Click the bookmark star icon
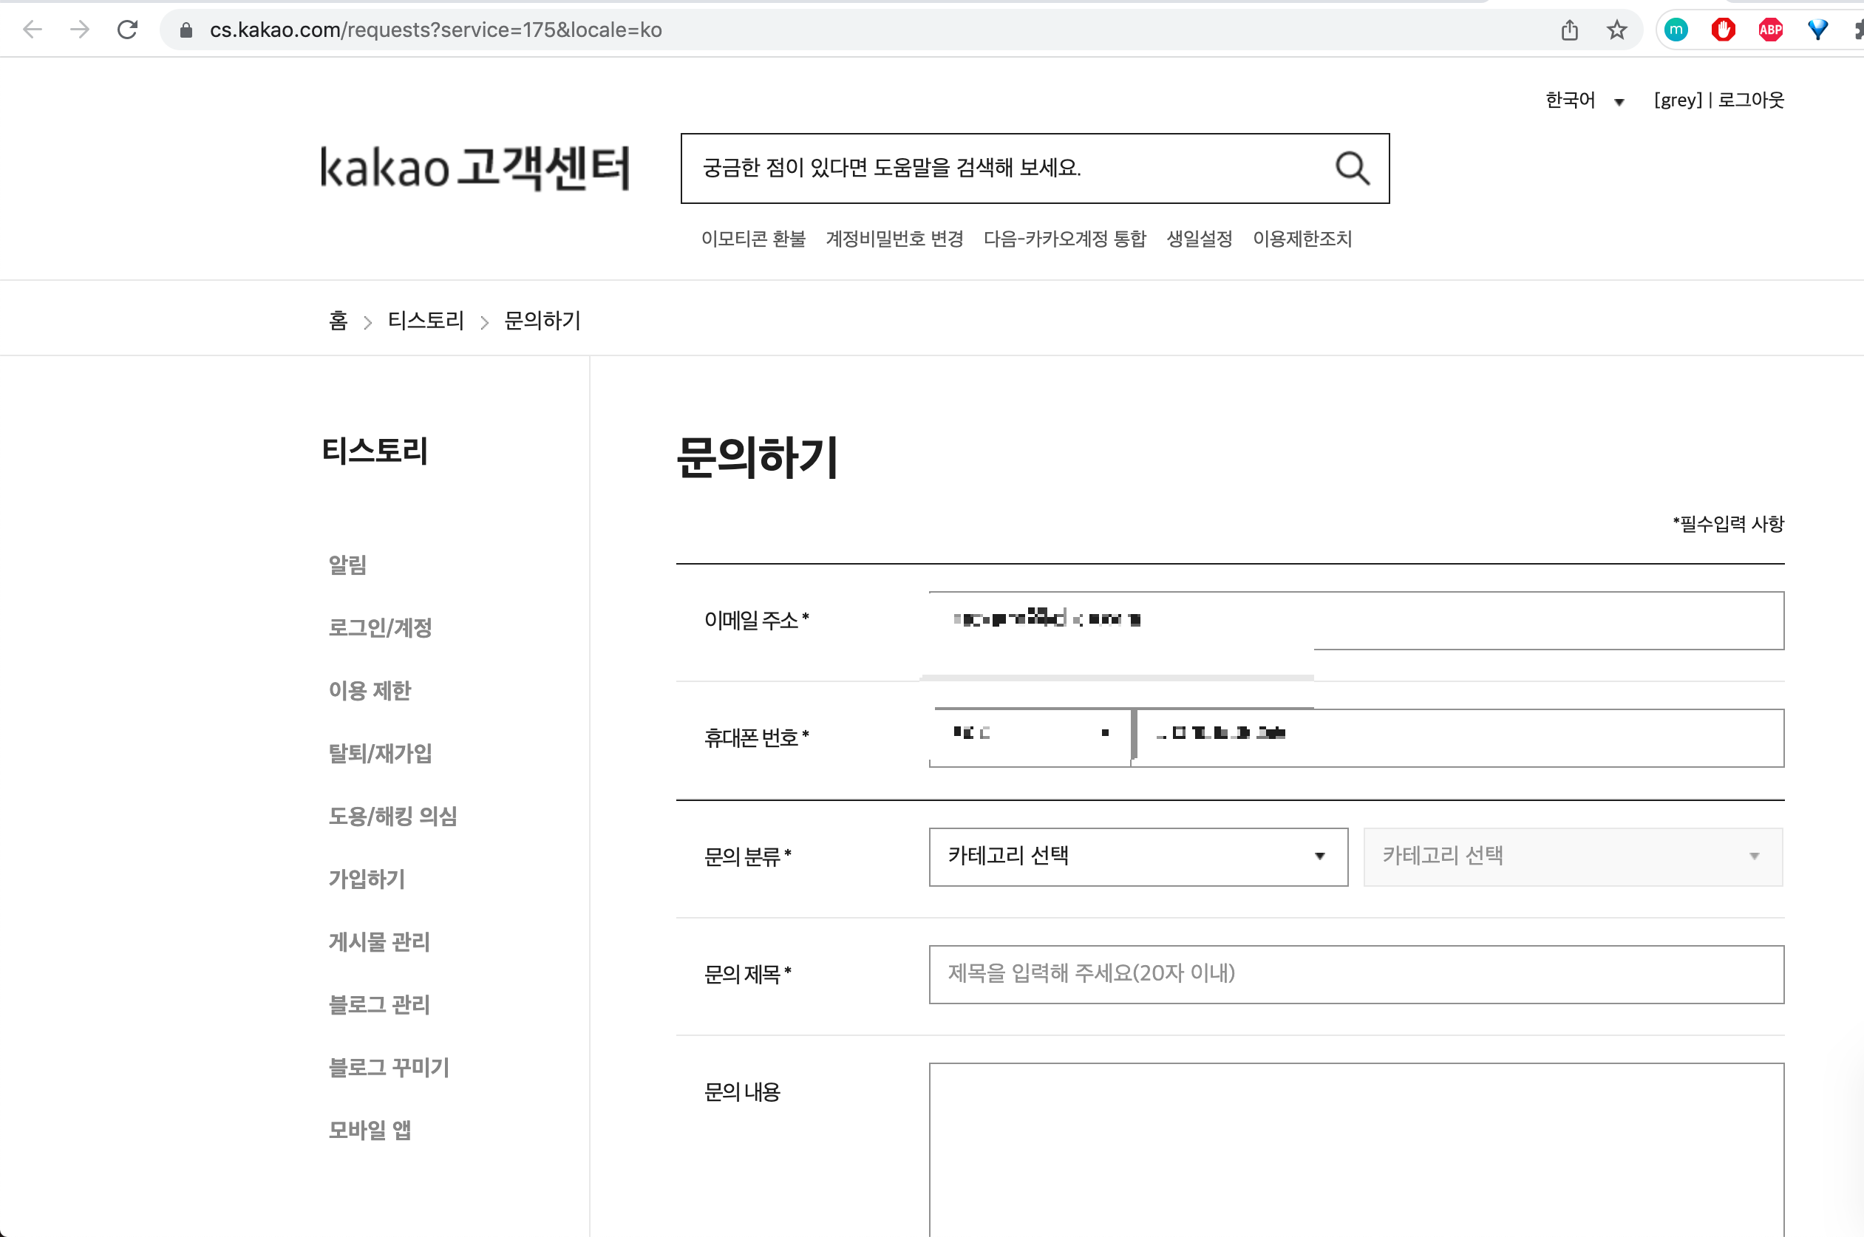Viewport: 1864px width, 1237px height. [x=1616, y=30]
